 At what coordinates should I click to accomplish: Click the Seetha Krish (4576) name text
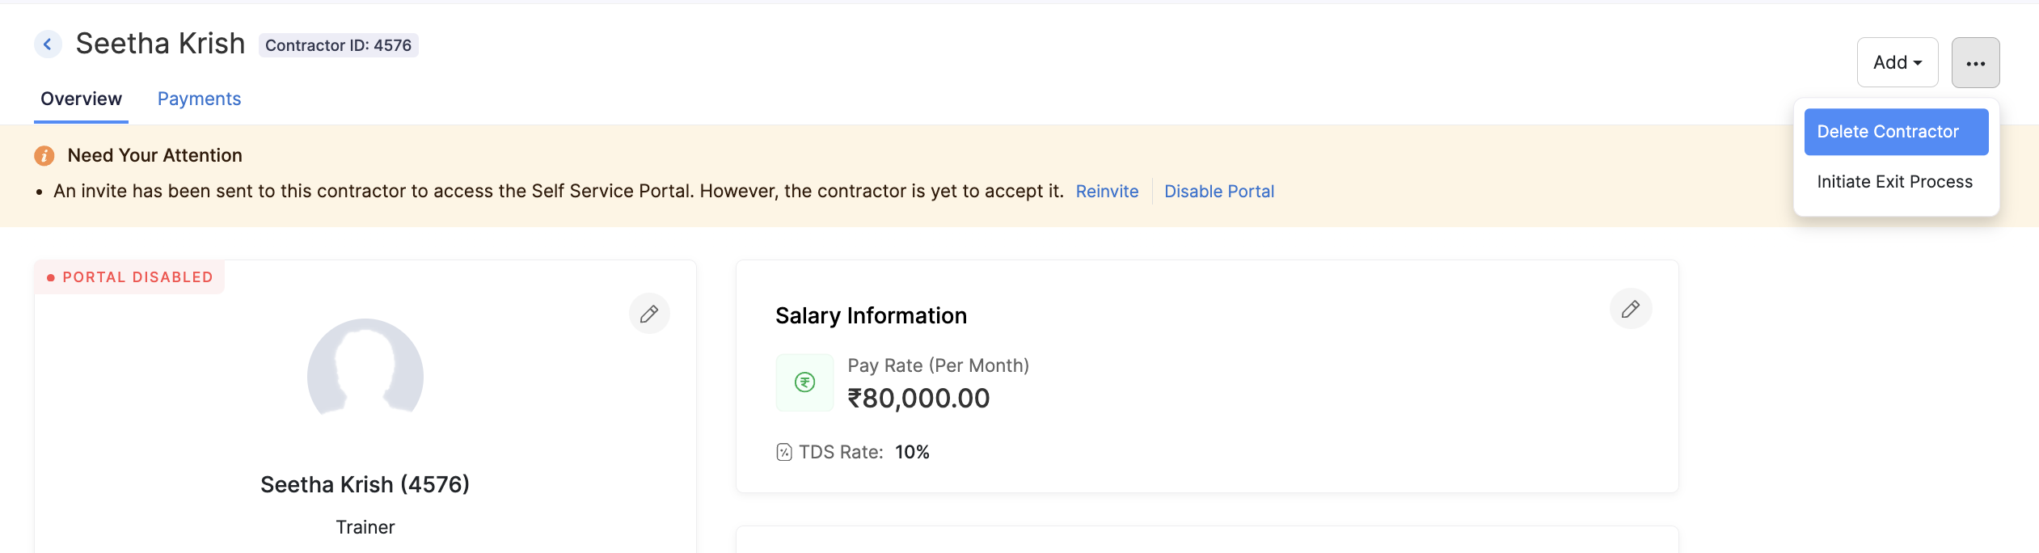(365, 484)
